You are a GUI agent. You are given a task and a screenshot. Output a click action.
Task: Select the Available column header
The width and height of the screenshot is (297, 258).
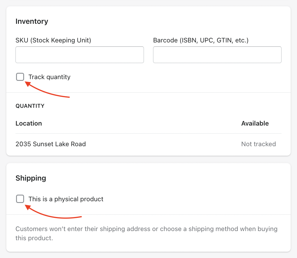[x=255, y=123]
